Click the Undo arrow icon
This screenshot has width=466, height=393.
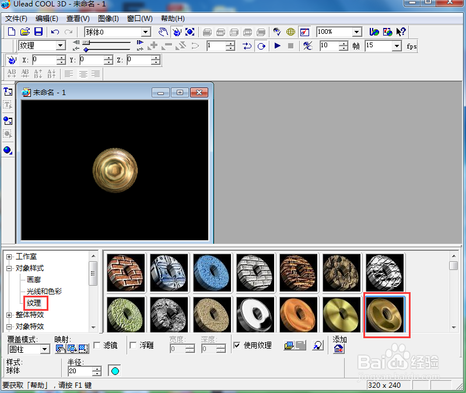click(x=55, y=32)
